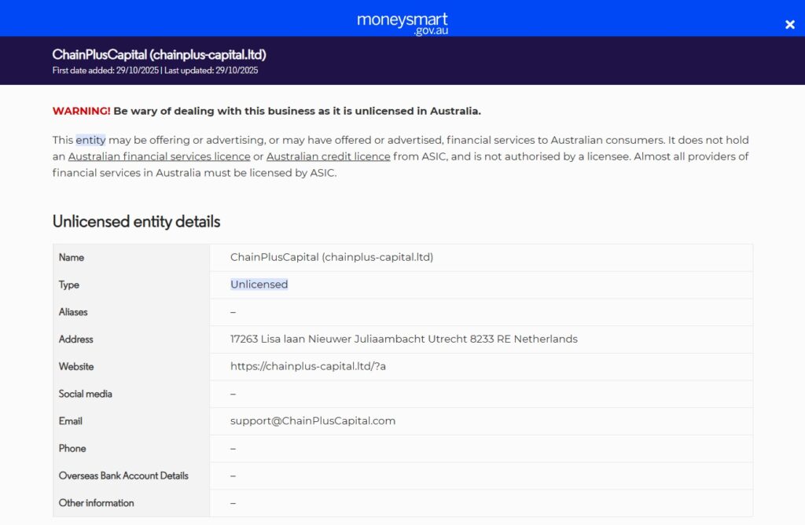805x525 pixels.
Task: Click the highlighted 'Unlicensed' type value
Action: pos(259,285)
